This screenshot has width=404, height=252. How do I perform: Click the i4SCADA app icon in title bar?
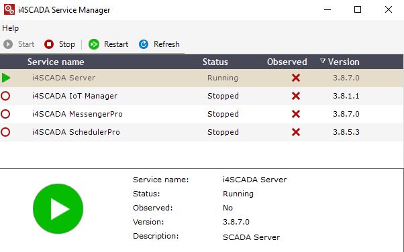coord(9,9)
